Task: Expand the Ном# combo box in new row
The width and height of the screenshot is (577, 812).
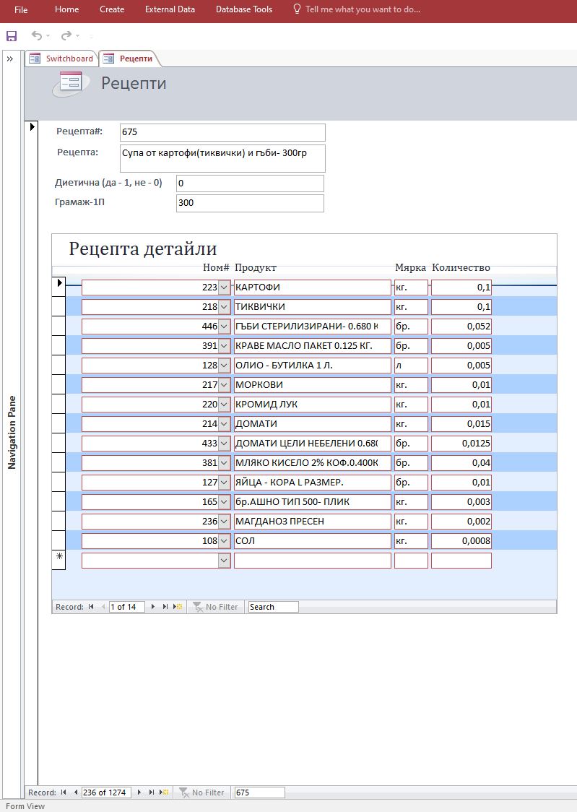Action: (x=224, y=561)
